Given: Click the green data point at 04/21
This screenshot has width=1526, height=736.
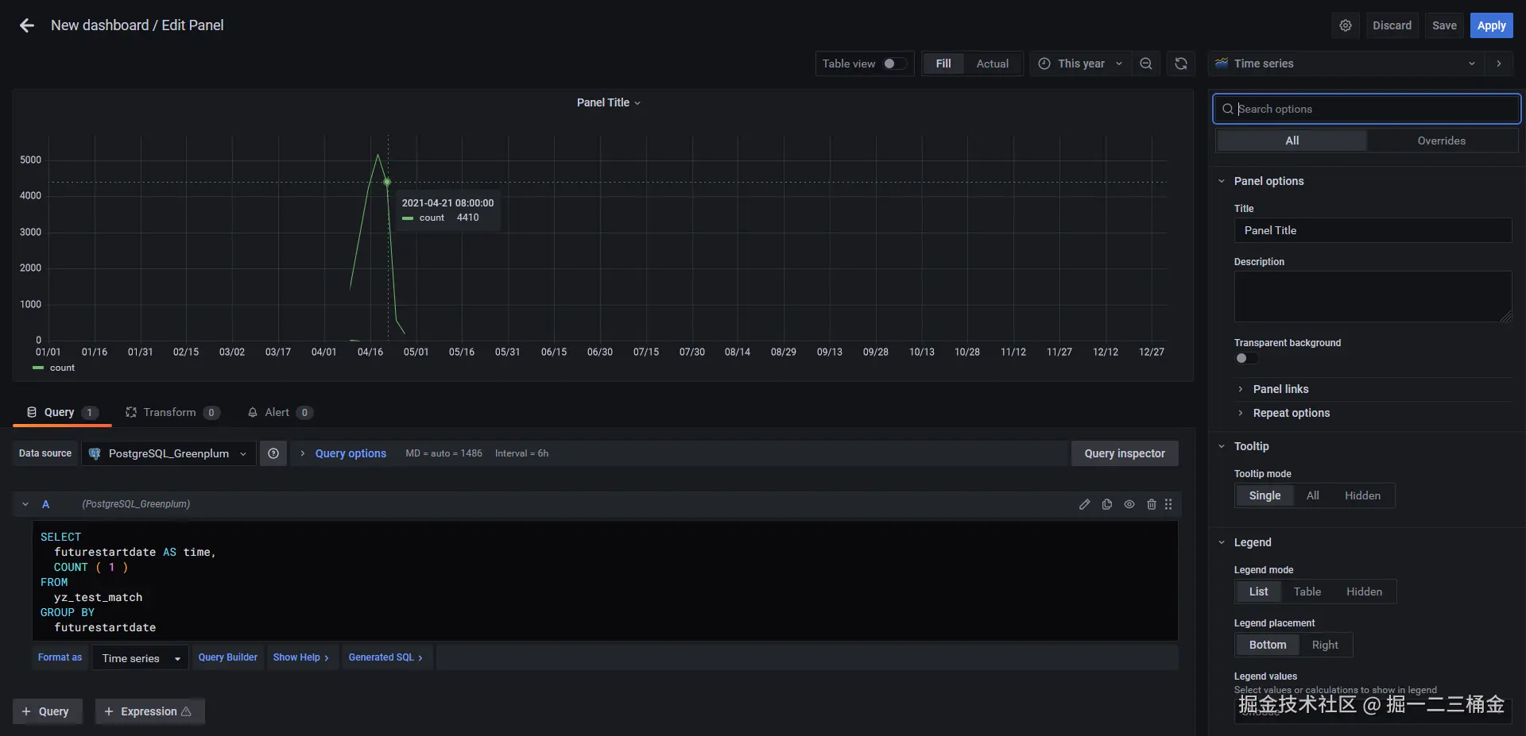Looking at the screenshot, I should tap(387, 182).
